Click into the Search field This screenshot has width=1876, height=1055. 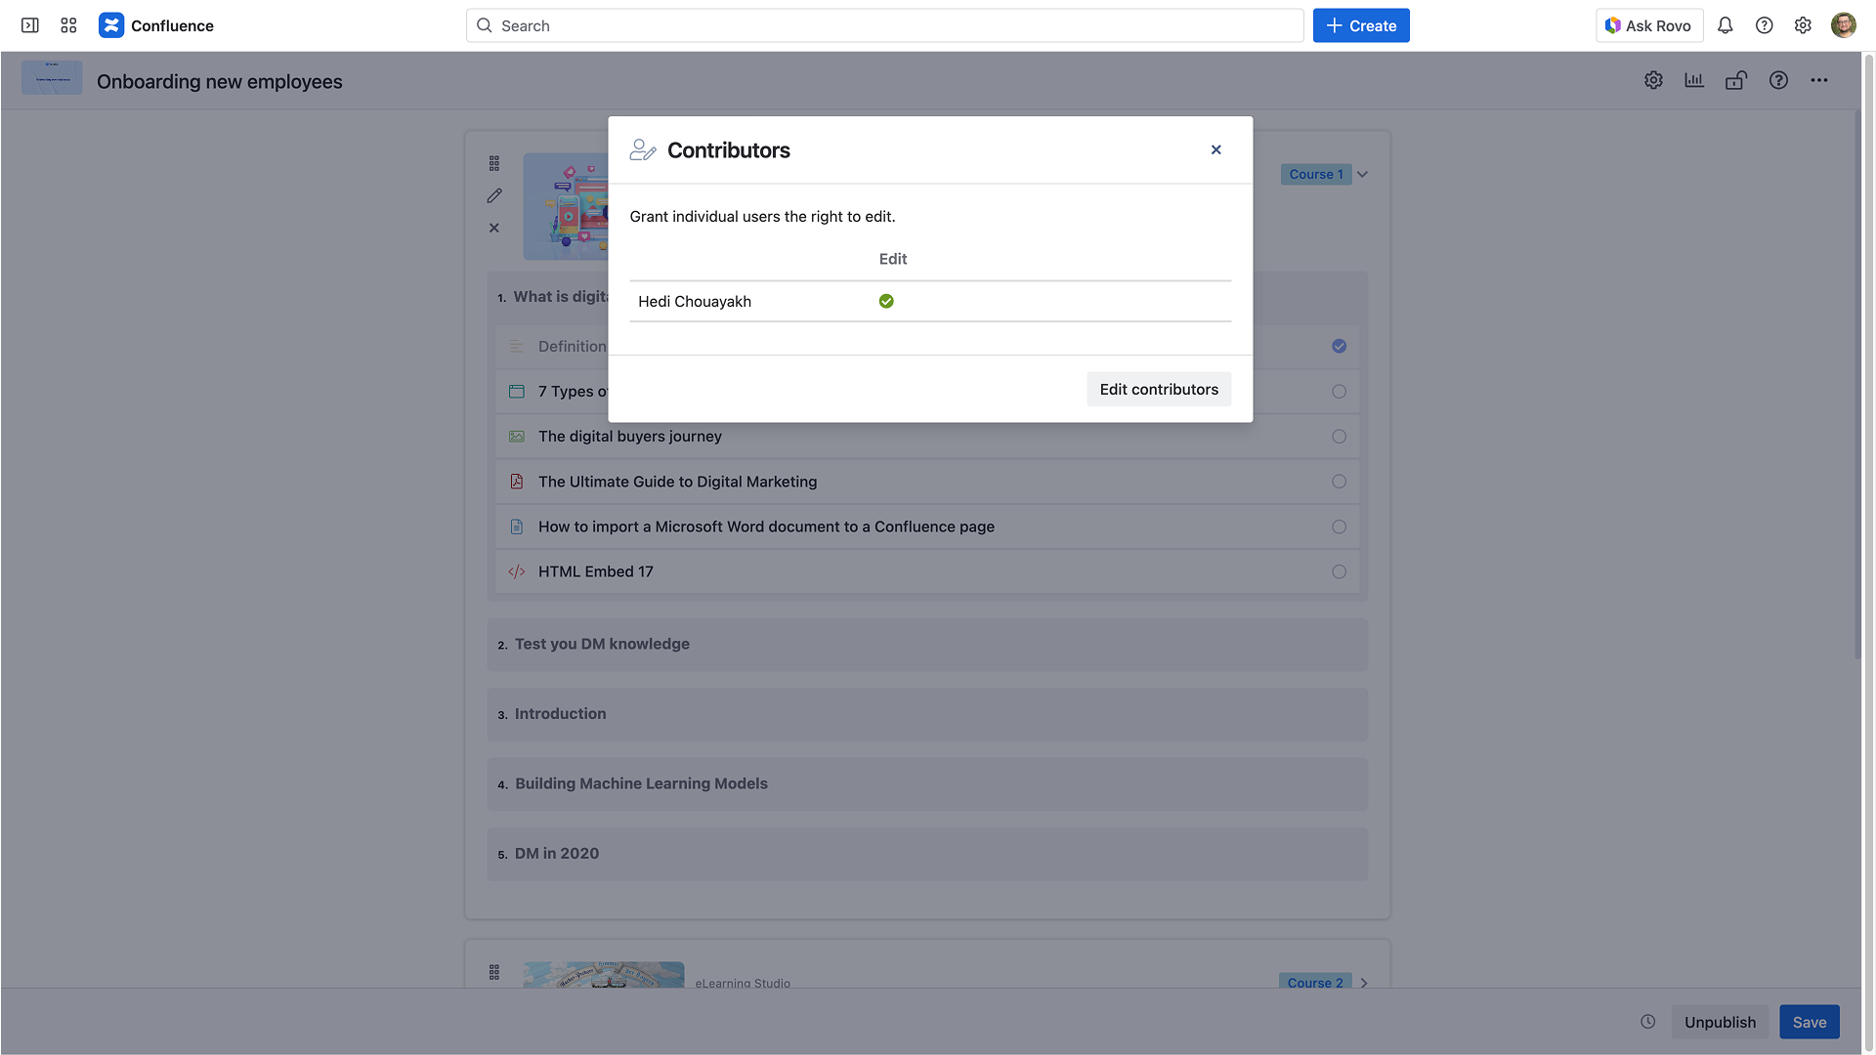pyautogui.click(x=884, y=26)
